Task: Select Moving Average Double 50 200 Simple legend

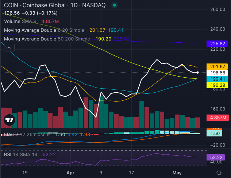Action: tap(47, 39)
